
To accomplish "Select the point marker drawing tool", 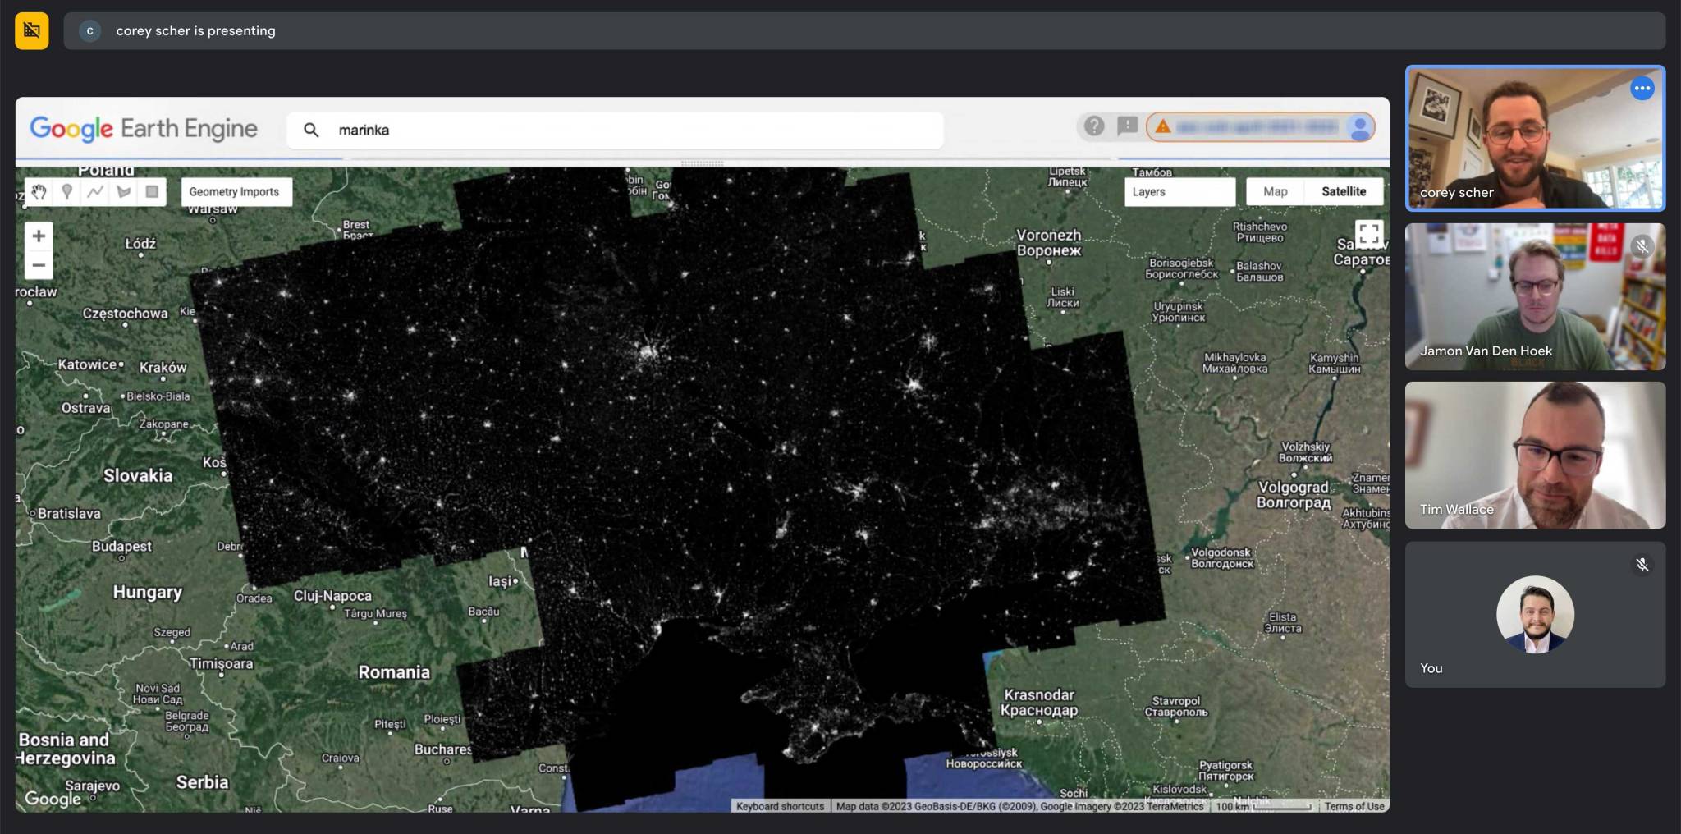I will 67,192.
